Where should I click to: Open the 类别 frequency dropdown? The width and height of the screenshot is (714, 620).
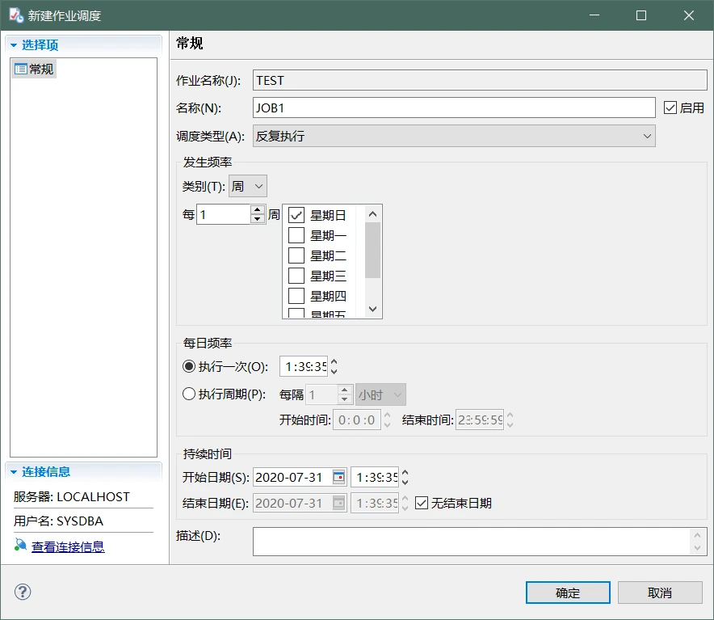(248, 186)
